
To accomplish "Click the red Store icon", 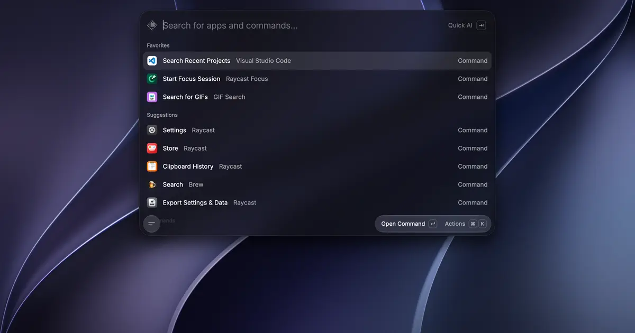I will click(x=152, y=148).
